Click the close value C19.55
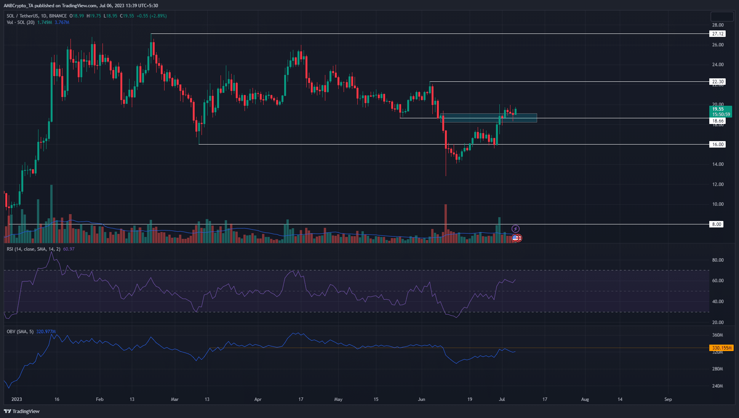The image size is (739, 418). pos(127,16)
